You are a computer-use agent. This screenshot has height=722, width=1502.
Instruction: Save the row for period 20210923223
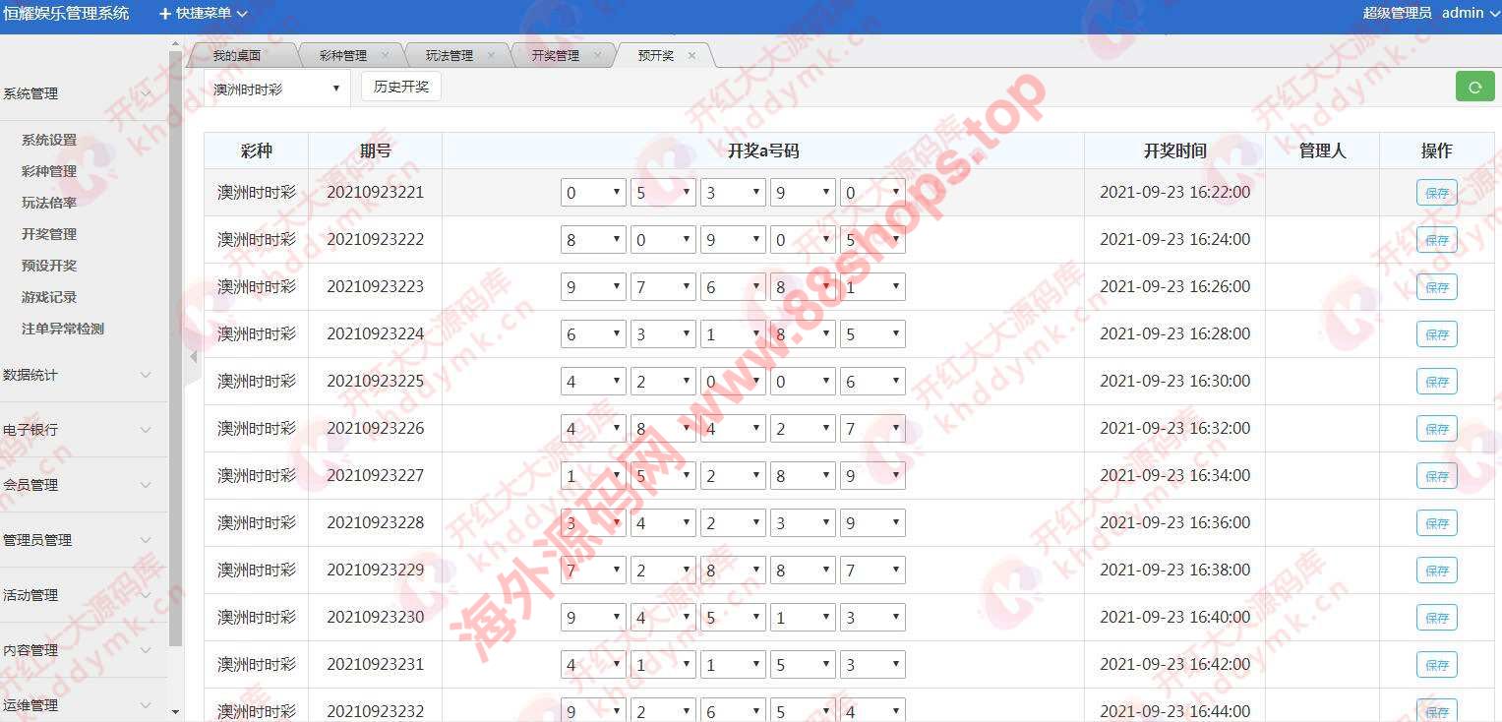pos(1436,287)
